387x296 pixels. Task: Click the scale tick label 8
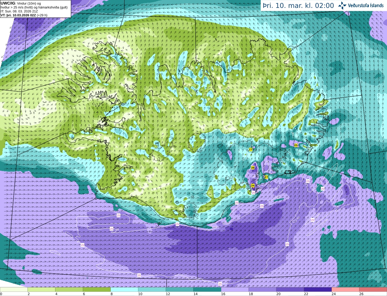click(112, 294)
